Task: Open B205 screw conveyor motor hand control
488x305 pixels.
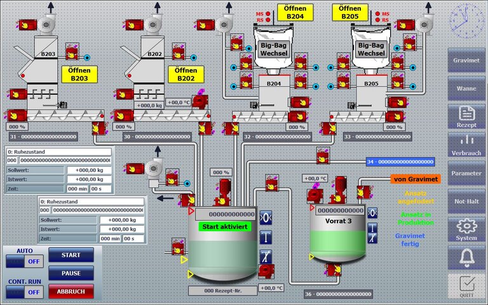Action: [x=395, y=117]
